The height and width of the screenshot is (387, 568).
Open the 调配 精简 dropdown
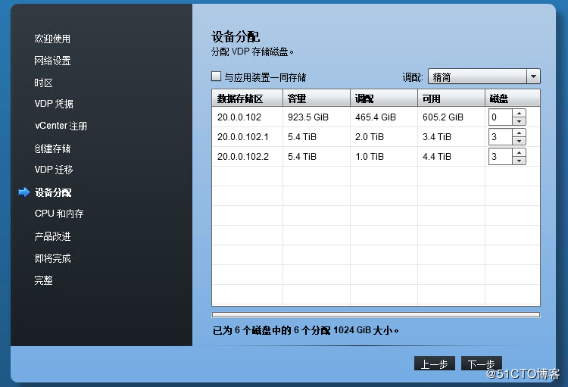tap(484, 76)
